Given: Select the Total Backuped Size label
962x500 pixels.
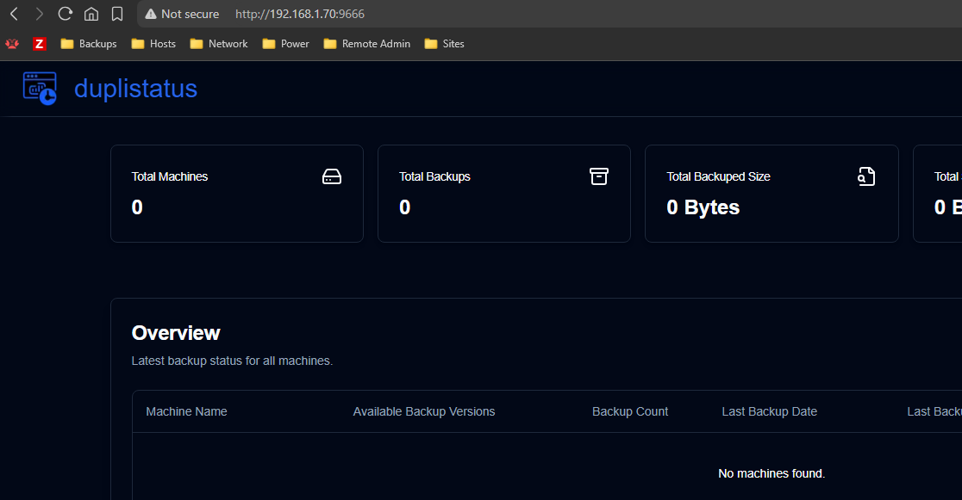Looking at the screenshot, I should coord(718,176).
